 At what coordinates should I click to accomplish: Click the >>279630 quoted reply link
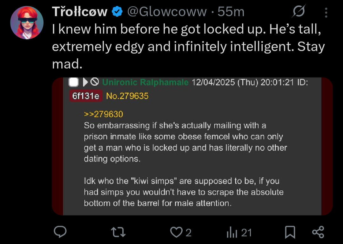coord(104,114)
